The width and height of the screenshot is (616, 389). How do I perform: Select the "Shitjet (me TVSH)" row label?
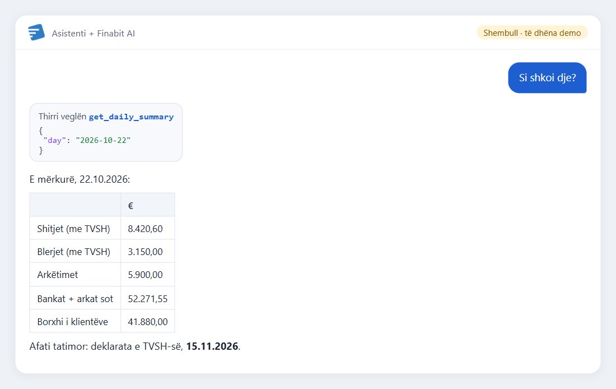(x=73, y=229)
